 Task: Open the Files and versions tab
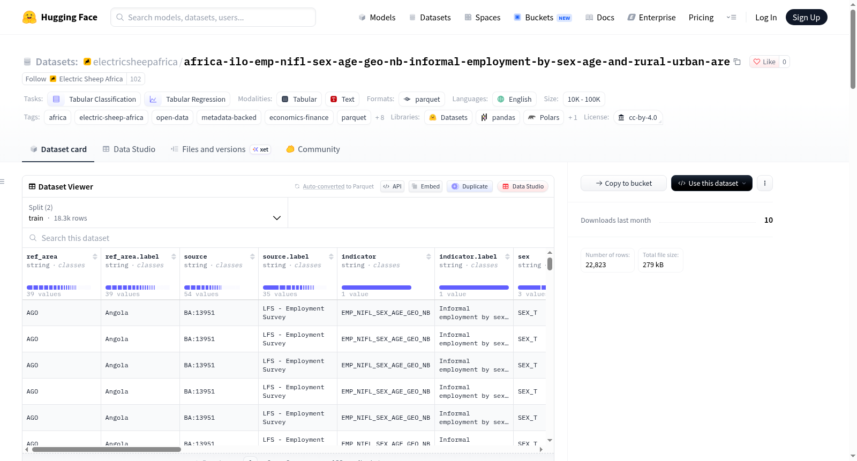[x=221, y=149]
